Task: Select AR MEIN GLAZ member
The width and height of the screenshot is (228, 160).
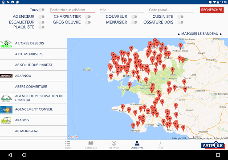Action: click(x=33, y=131)
